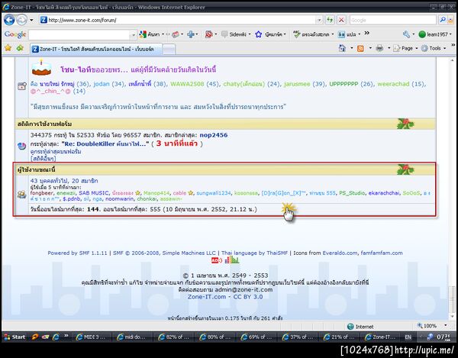Switch to MIDI 3 taskbar window
Image resolution: width=458 pixels, height=358 pixels.
point(91,337)
